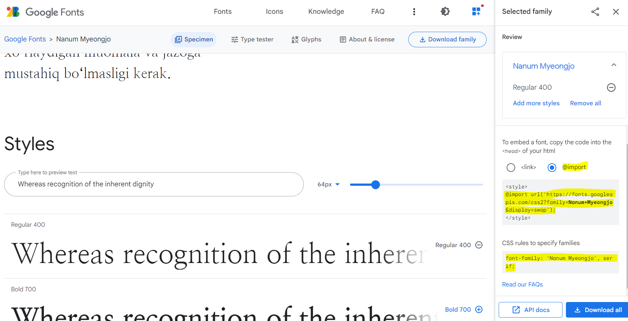Open the FAQ nav item
628x321 pixels.
coord(378,11)
